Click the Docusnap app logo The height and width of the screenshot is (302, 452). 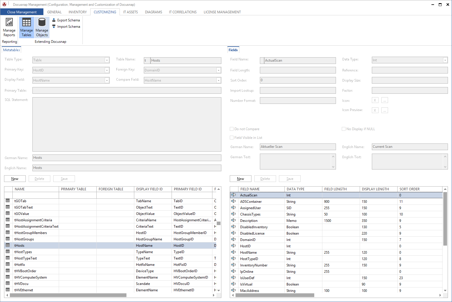tap(4, 4)
